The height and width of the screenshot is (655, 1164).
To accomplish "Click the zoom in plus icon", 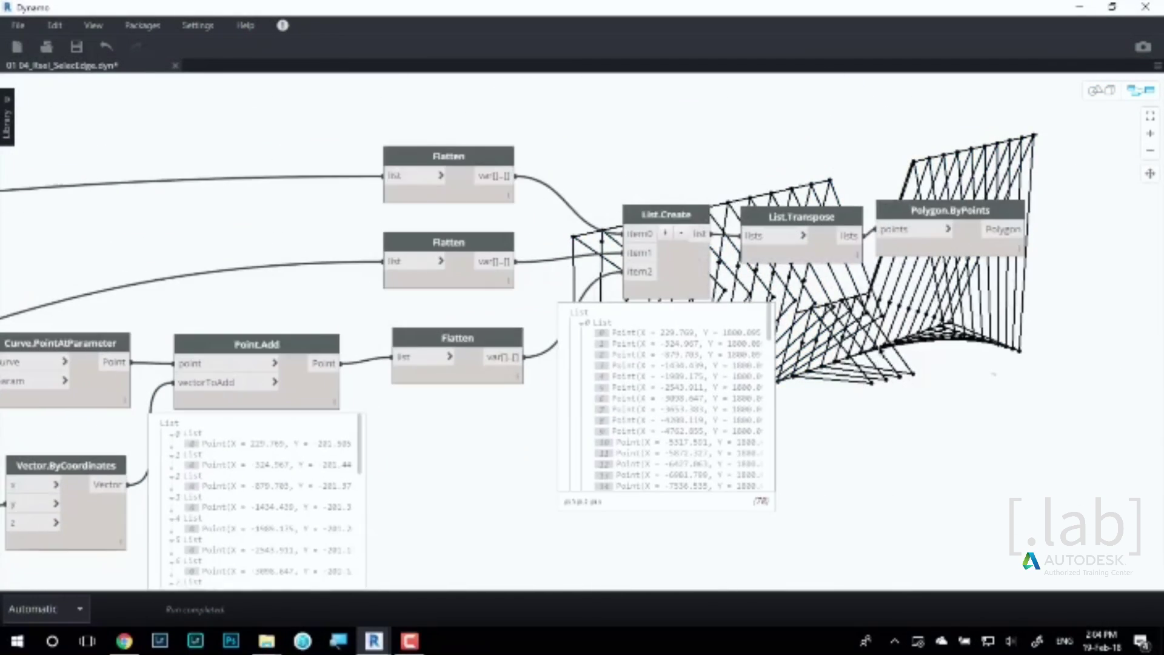I will (x=1150, y=133).
